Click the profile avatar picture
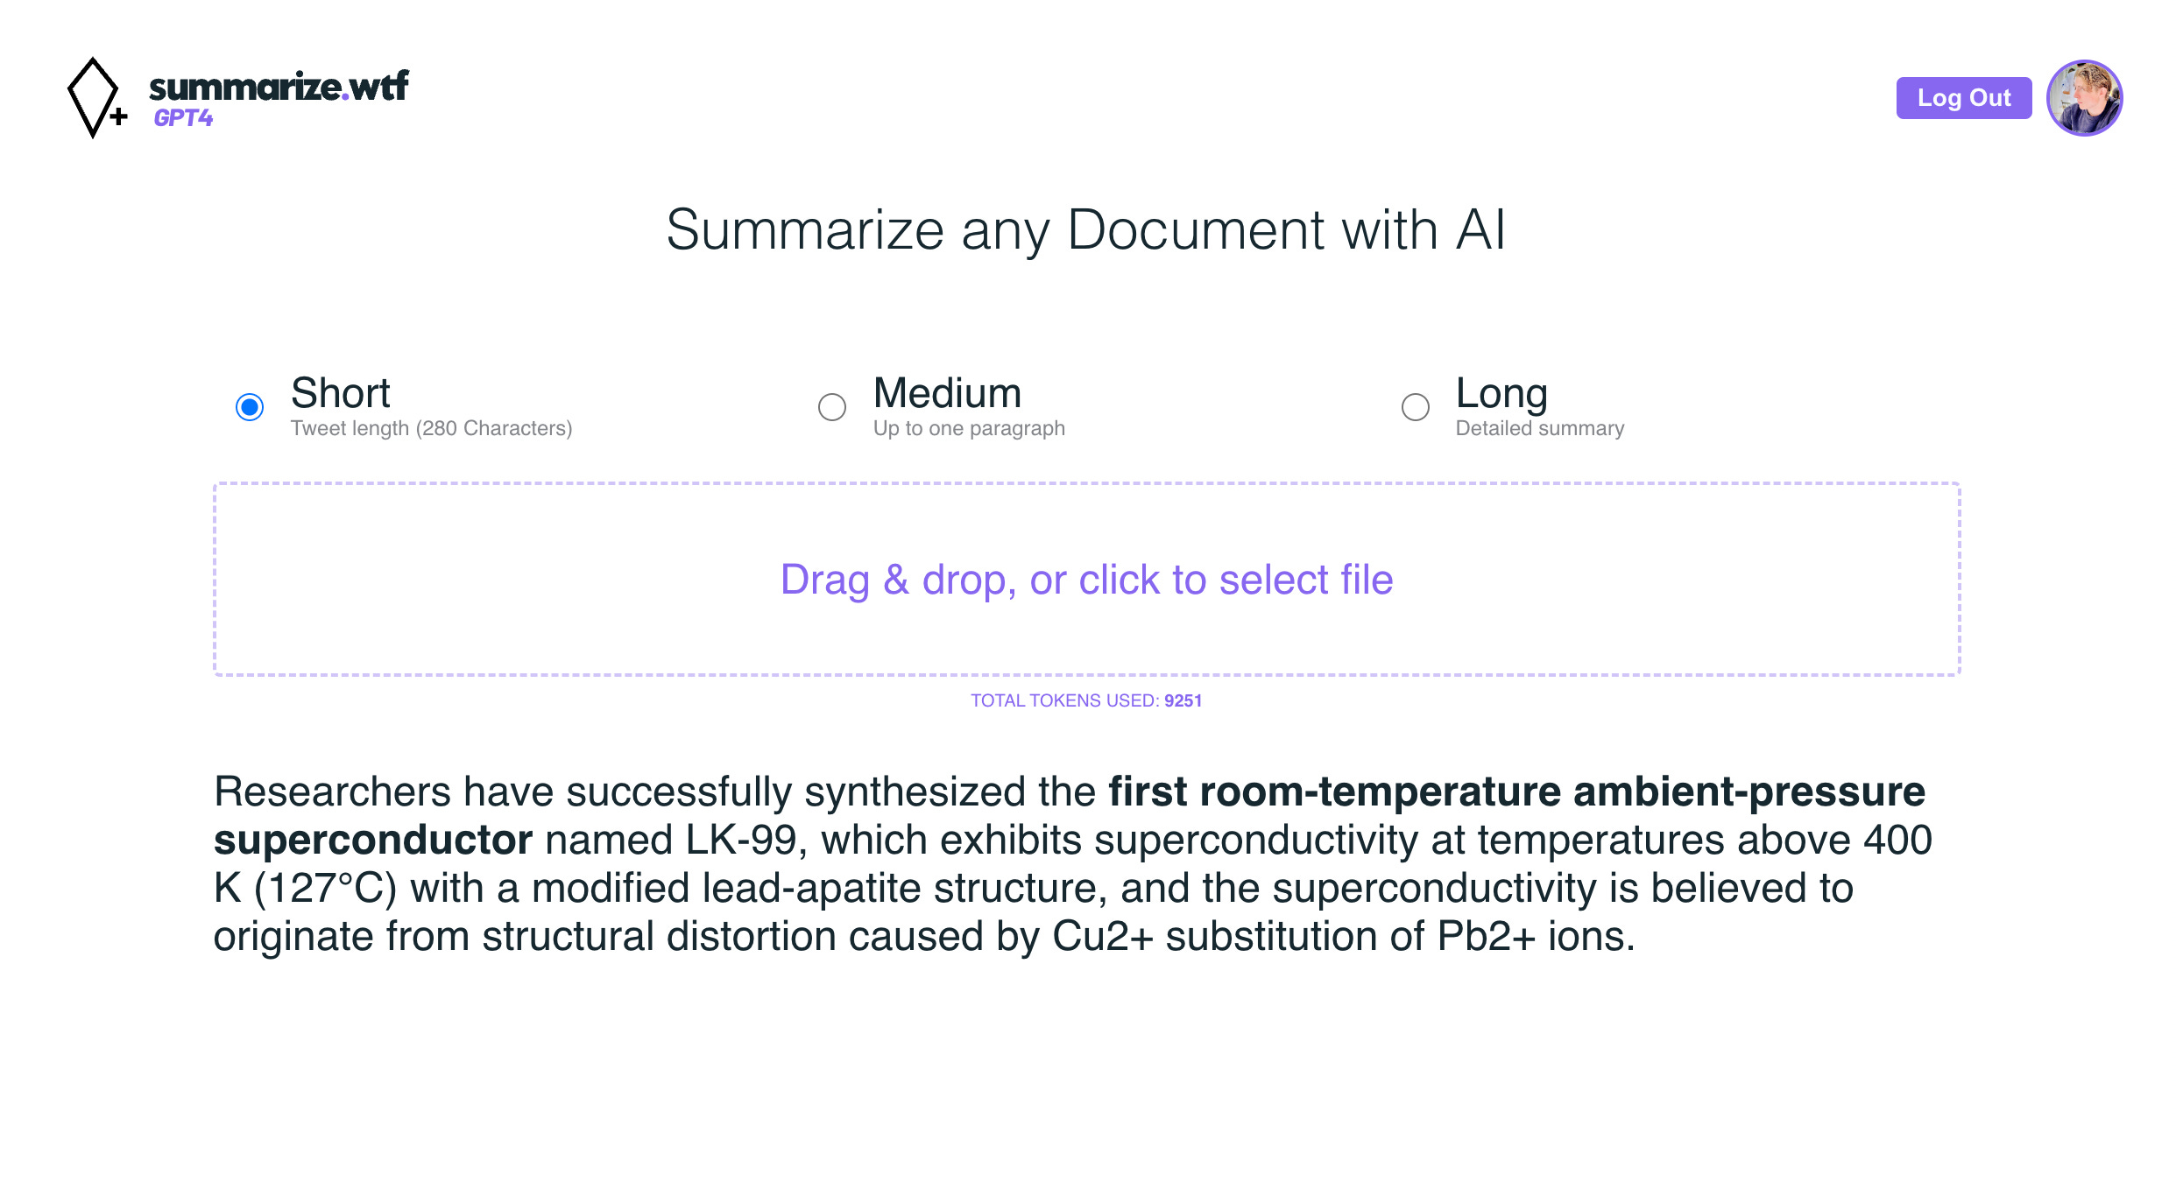Screen dimensions: 2176x1189 (2084, 97)
